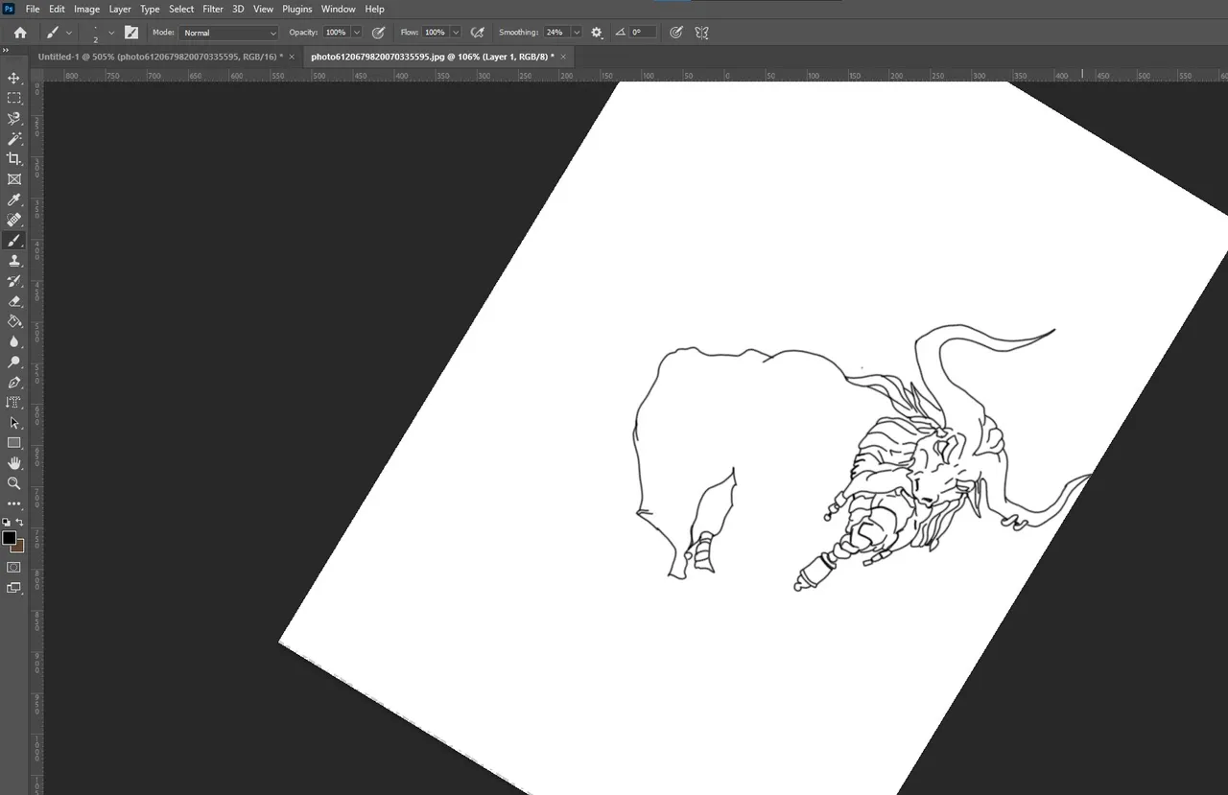Open the Type menu
The width and height of the screenshot is (1228, 795).
pos(150,9)
